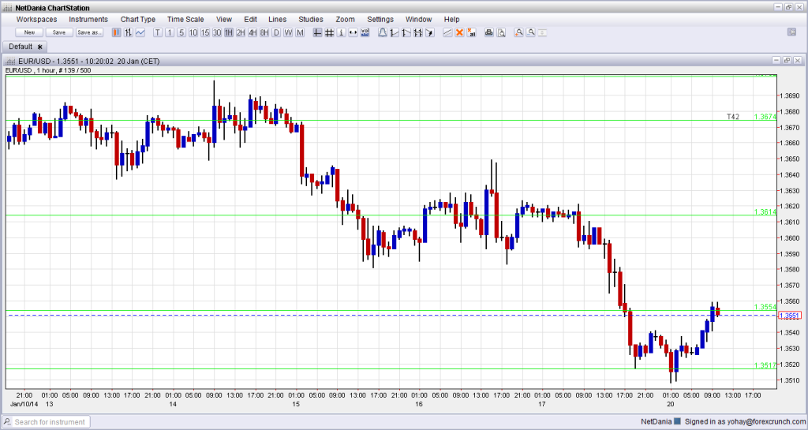Image resolution: width=808 pixels, height=430 pixels.
Task: Click the orange X delete line icon
Action: tap(459, 32)
